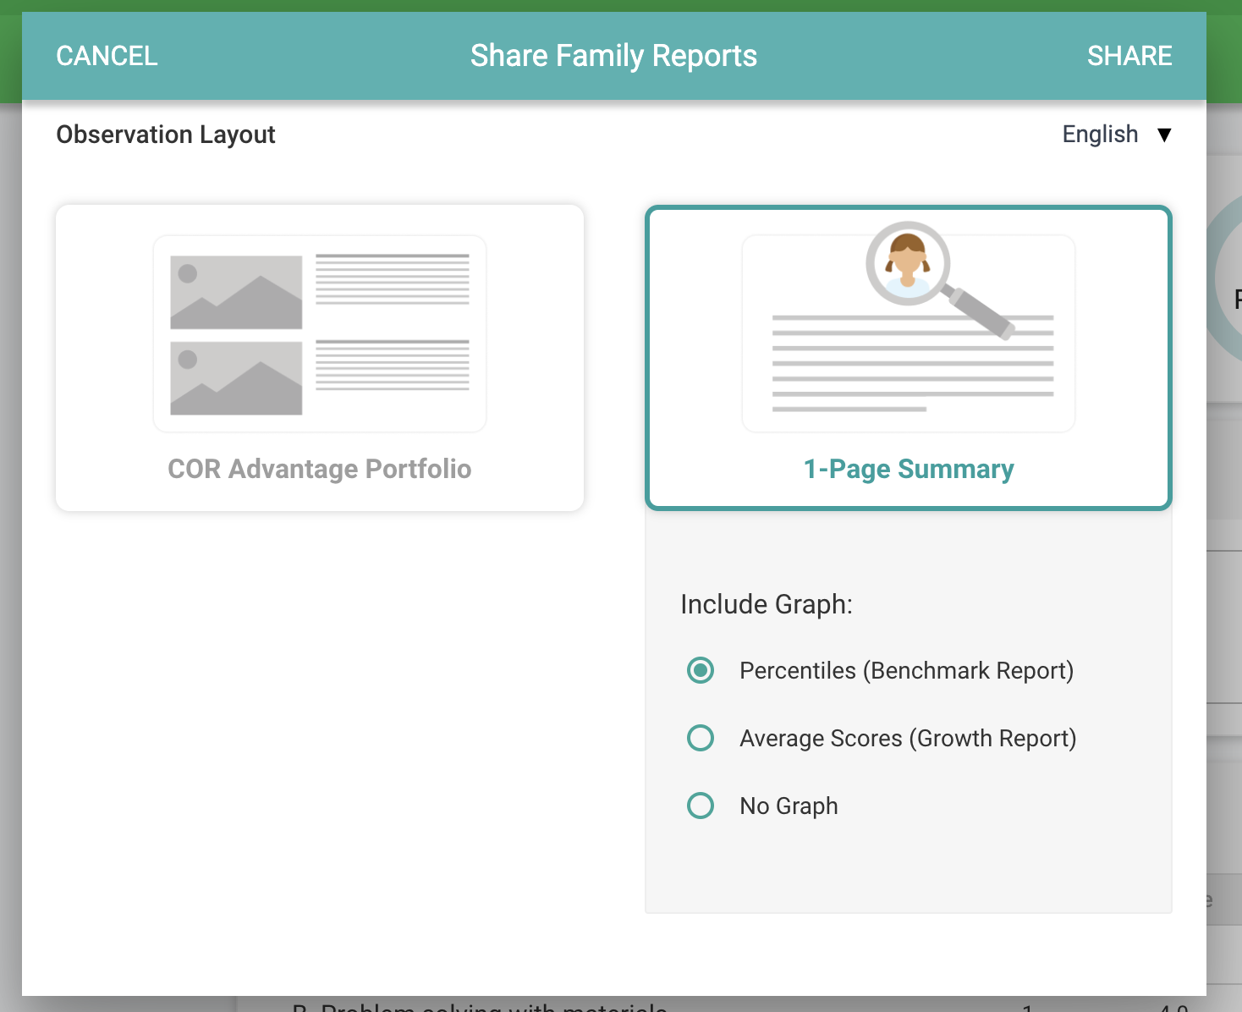Select Percentiles (Benchmark Report) radio button
The image size is (1242, 1012).
point(701,670)
